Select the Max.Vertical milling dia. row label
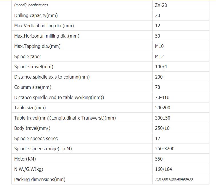This screenshot has height=193, width=216. tap(44, 26)
